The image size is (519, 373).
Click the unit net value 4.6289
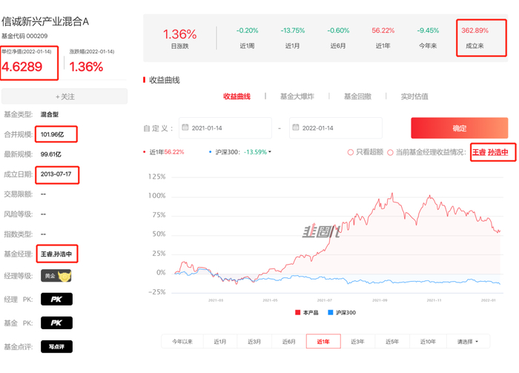pos(22,67)
